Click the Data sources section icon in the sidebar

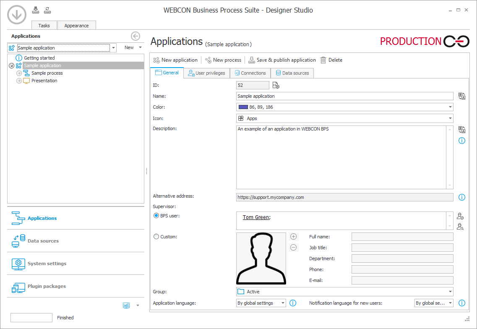pos(18,241)
